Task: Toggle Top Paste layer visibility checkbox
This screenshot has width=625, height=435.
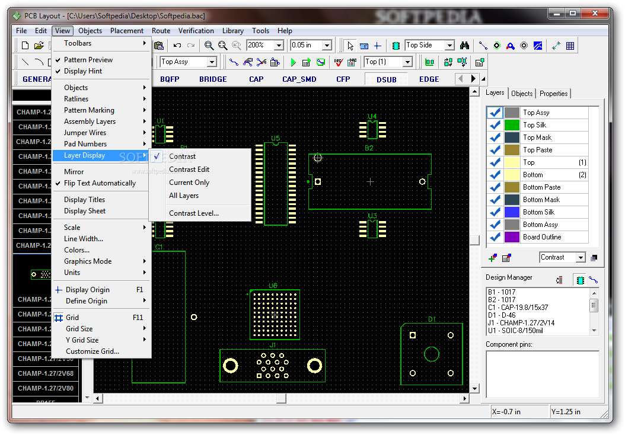Action: [495, 150]
